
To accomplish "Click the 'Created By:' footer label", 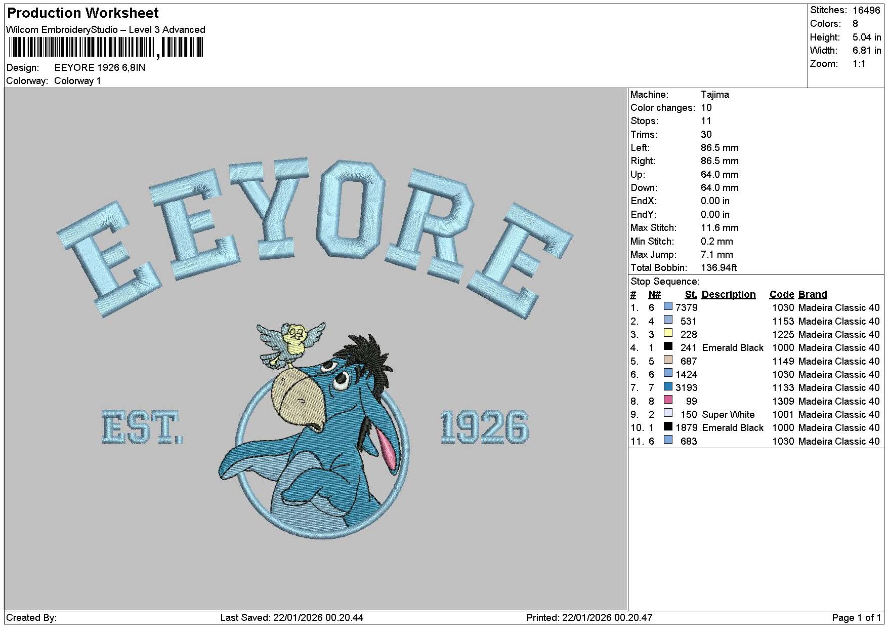I will click(31, 617).
